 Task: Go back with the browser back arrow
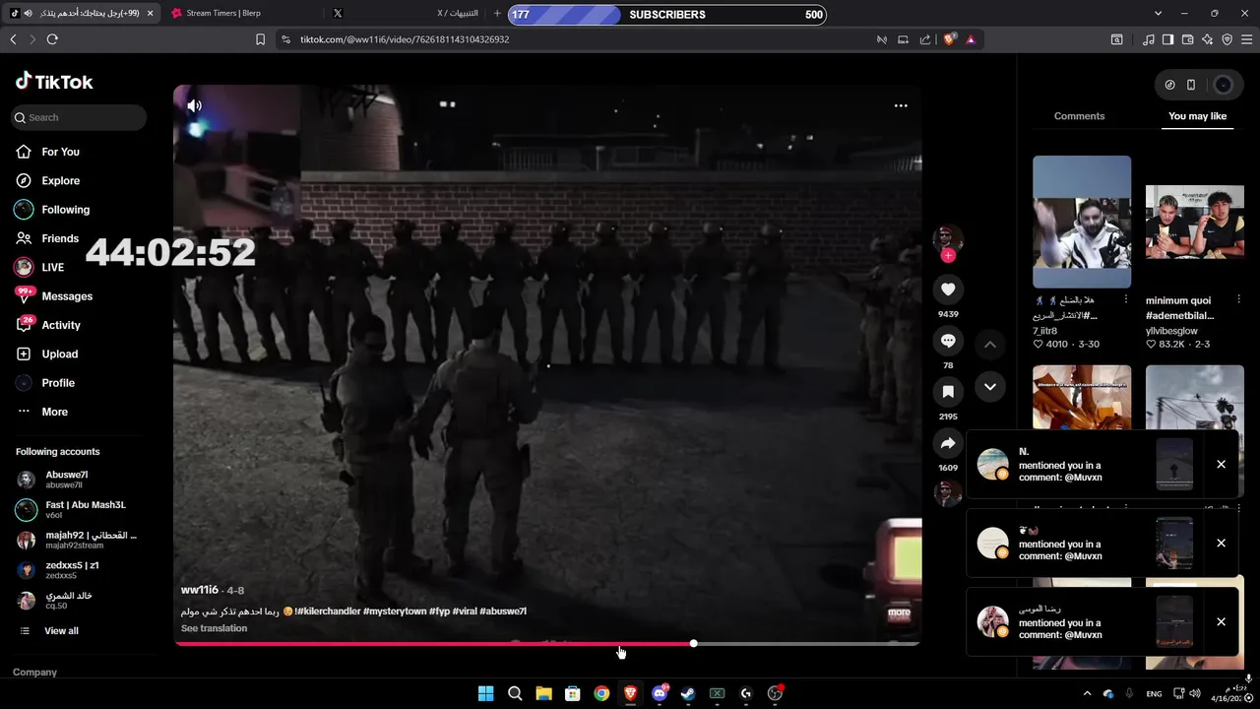(x=13, y=39)
